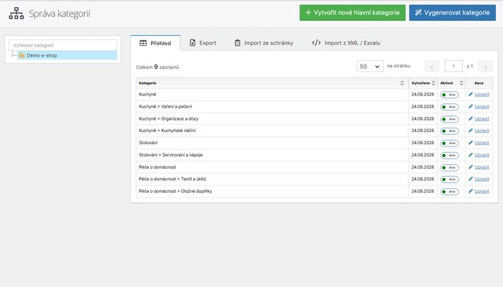This screenshot has width=503, height=287.
Task: Toggle the Aktivní switch for Servírování a nápoje
Action: point(449,156)
